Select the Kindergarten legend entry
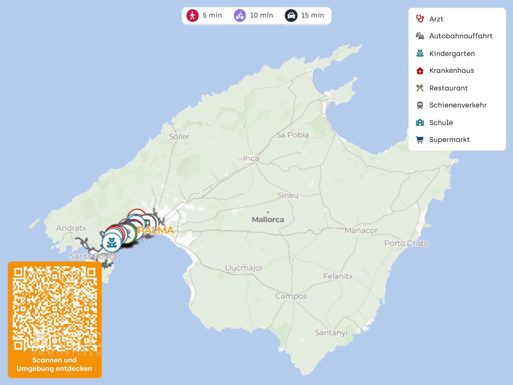Image resolution: width=513 pixels, height=385 pixels. pos(452,53)
